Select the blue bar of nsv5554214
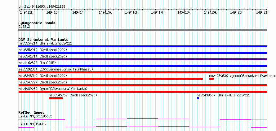Screen dimensions: 276x131 (143, 46)
